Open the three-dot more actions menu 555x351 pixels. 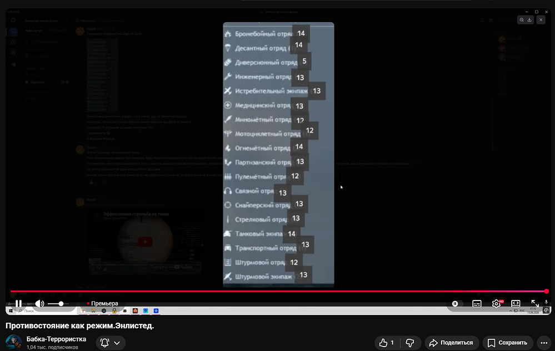[x=544, y=343]
